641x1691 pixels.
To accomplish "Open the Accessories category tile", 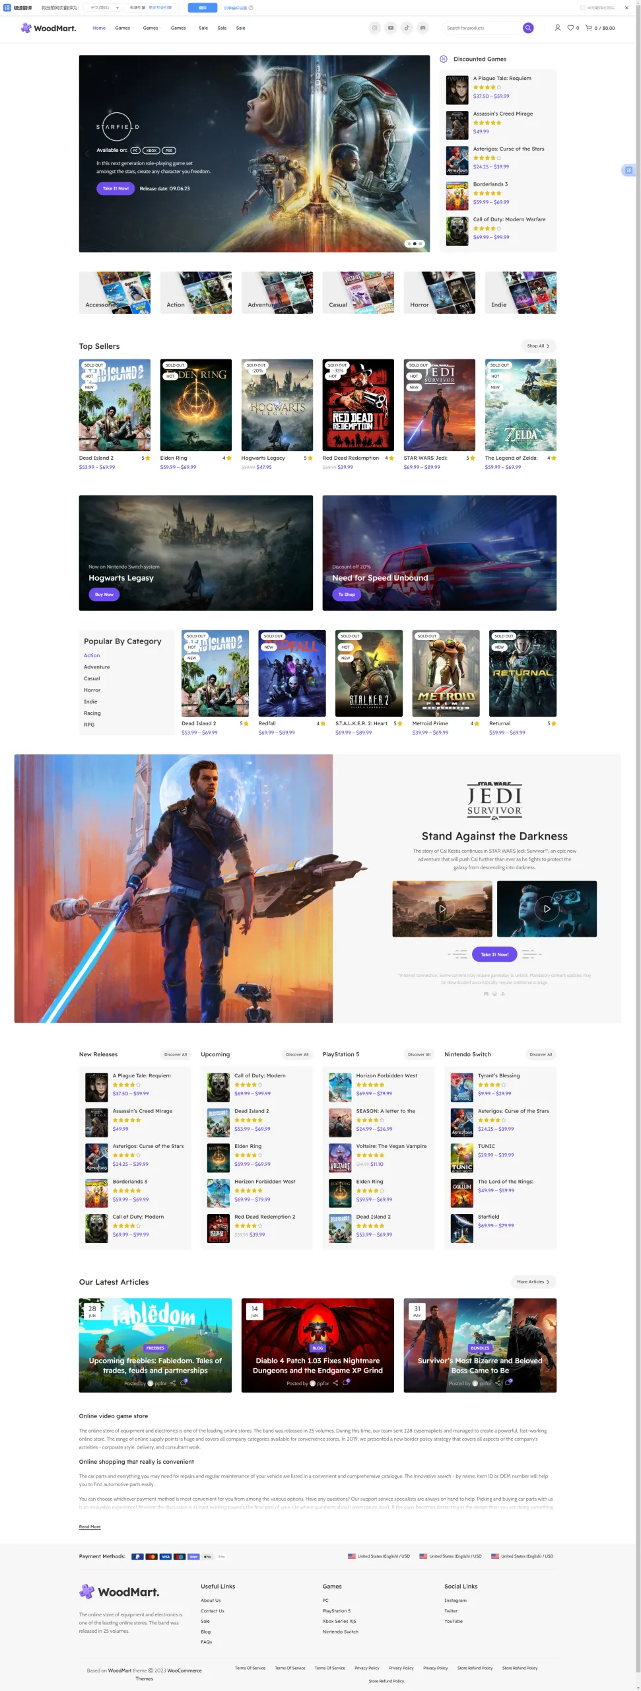I will pyautogui.click(x=115, y=292).
